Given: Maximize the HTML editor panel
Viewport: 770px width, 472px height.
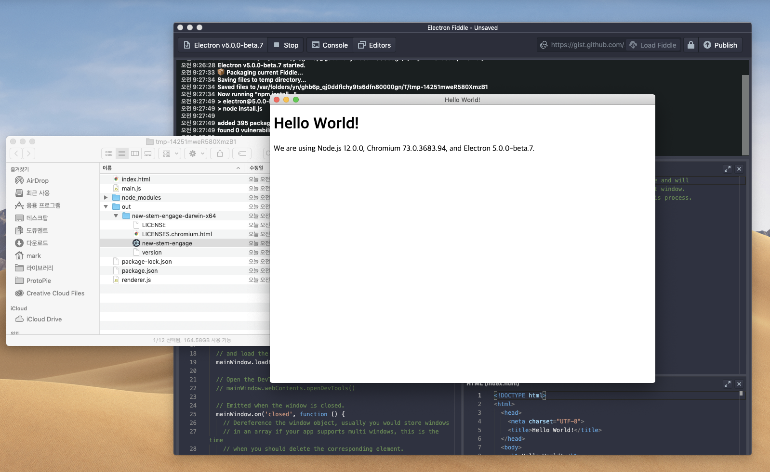Looking at the screenshot, I should coord(728,384).
